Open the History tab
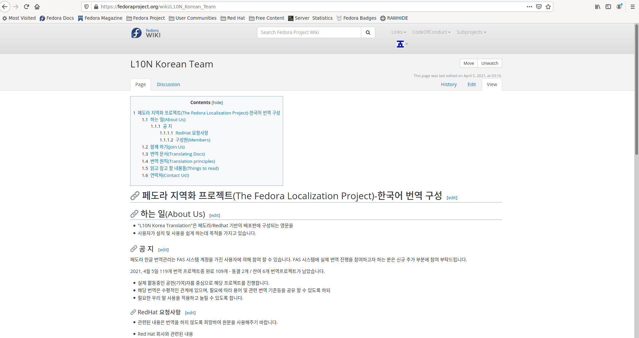Viewport: 639px width, 338px height. pyautogui.click(x=449, y=84)
